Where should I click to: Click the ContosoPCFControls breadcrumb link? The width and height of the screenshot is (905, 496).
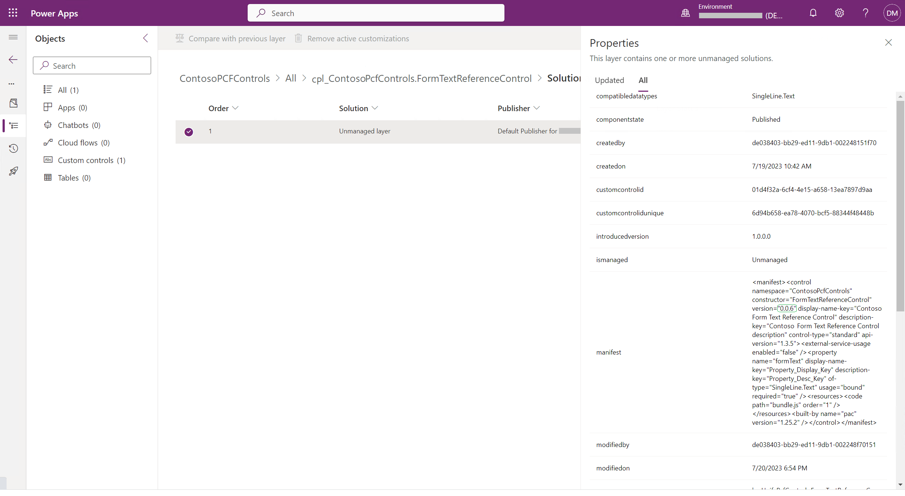(x=225, y=78)
